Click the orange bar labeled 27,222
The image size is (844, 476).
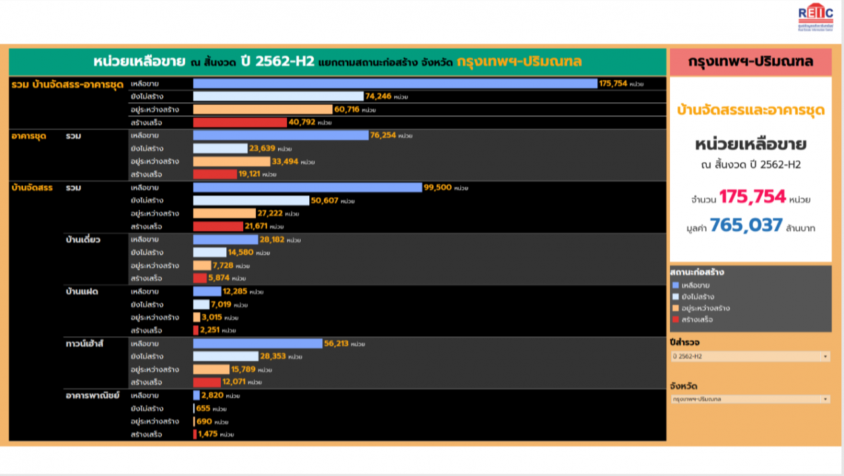pos(224,214)
